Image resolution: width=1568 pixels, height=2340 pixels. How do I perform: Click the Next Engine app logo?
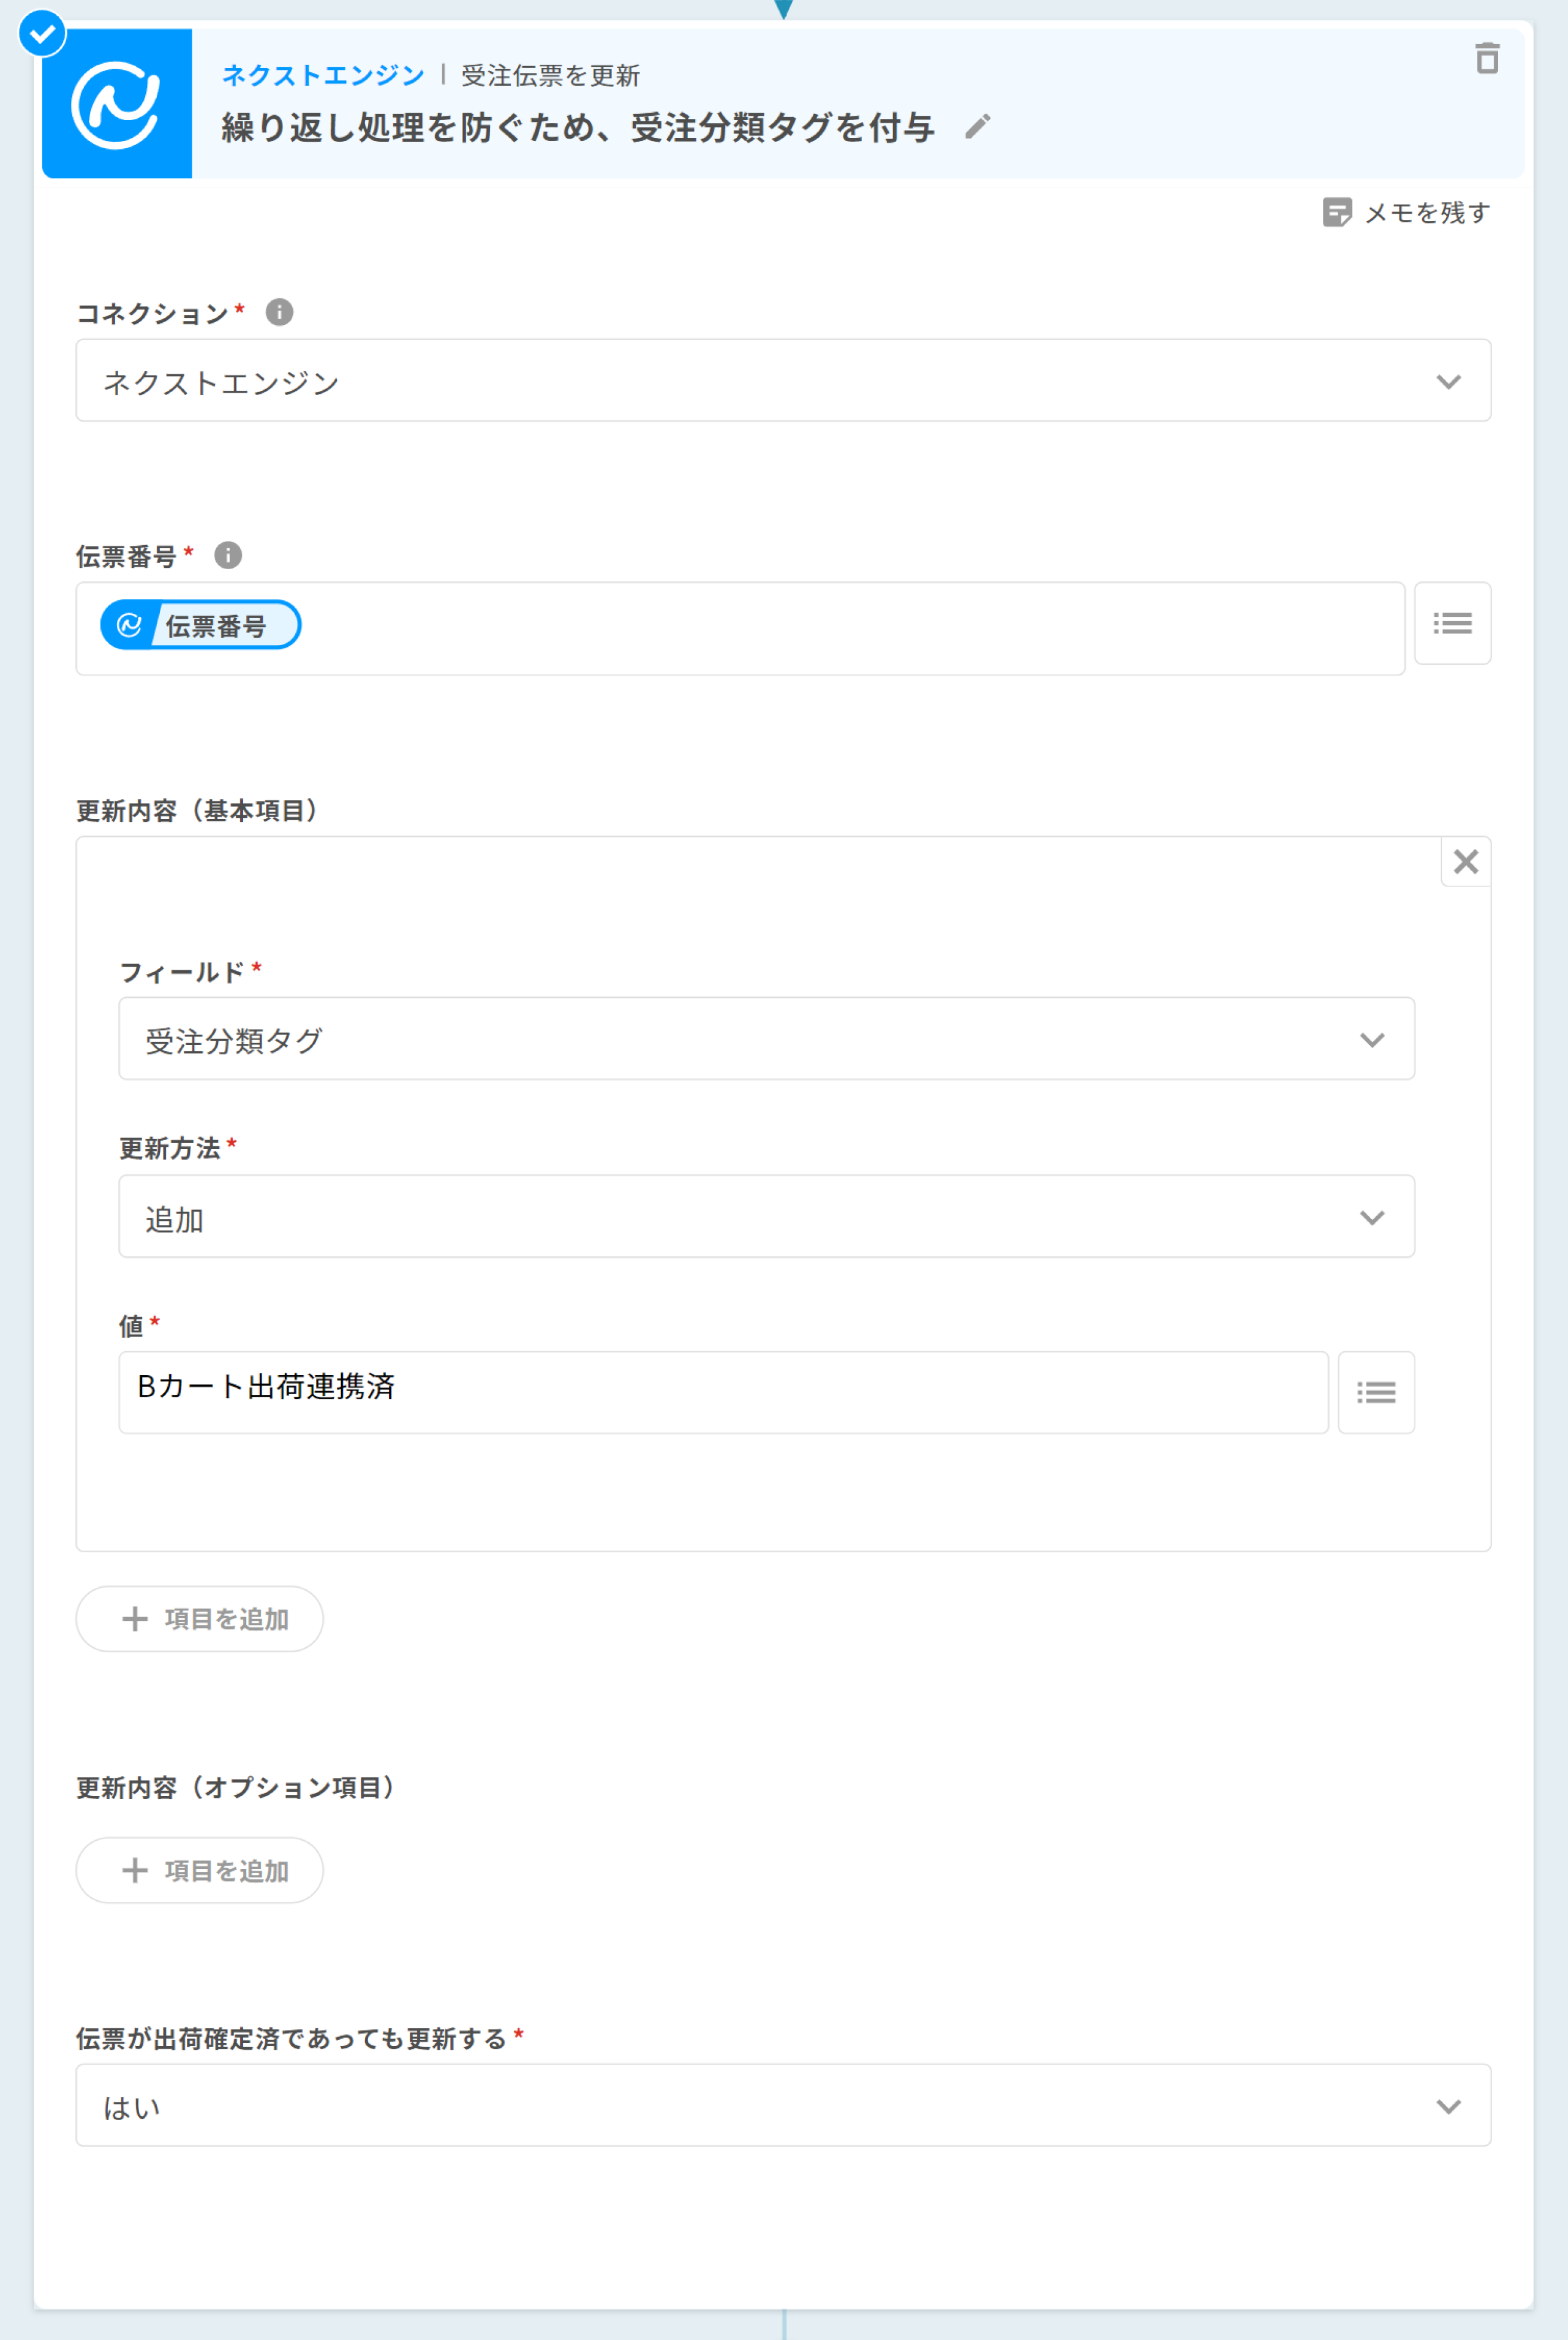pos(117,104)
